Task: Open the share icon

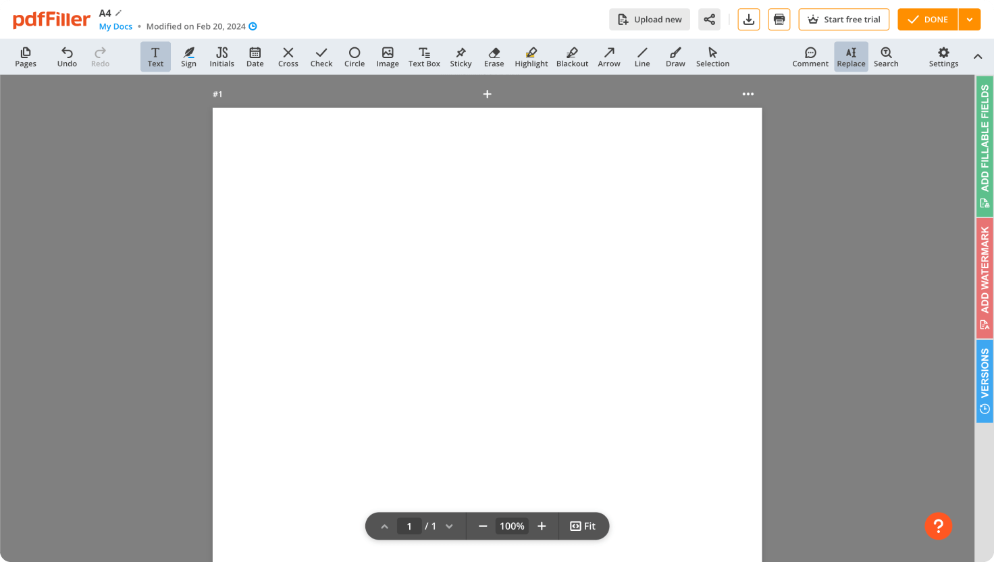Action: pos(709,19)
